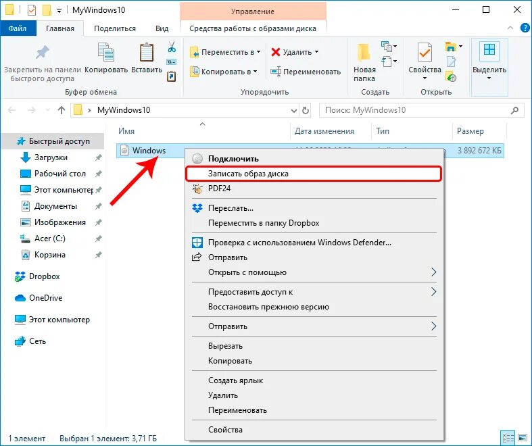532x446 pixels.
Task: Choose Свойства in context menu
Action: click(x=314, y=430)
